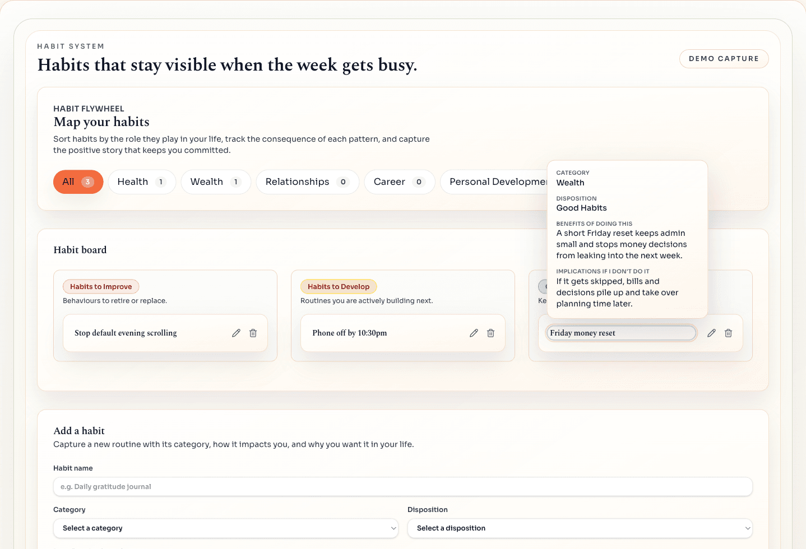Expand the Category dropdown chevron arrow
The image size is (806, 549).
pyautogui.click(x=393, y=528)
